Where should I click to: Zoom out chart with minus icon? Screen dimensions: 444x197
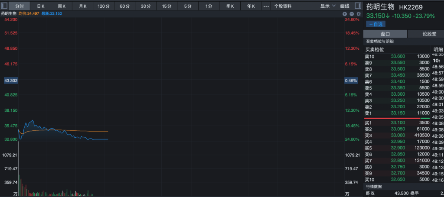pos(352,13)
